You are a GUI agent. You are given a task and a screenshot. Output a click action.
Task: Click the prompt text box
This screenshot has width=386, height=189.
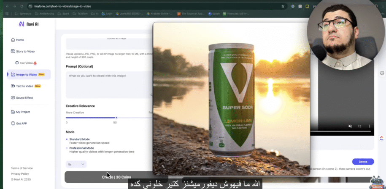point(109,84)
